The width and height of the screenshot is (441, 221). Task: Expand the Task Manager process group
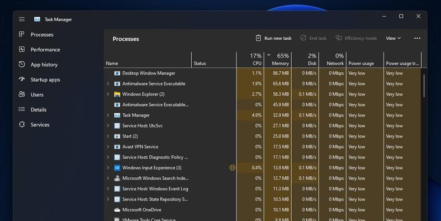click(x=108, y=115)
